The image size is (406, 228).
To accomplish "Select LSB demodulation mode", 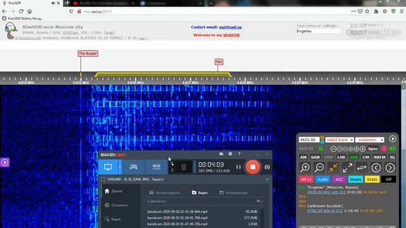I will (x=341, y=157).
